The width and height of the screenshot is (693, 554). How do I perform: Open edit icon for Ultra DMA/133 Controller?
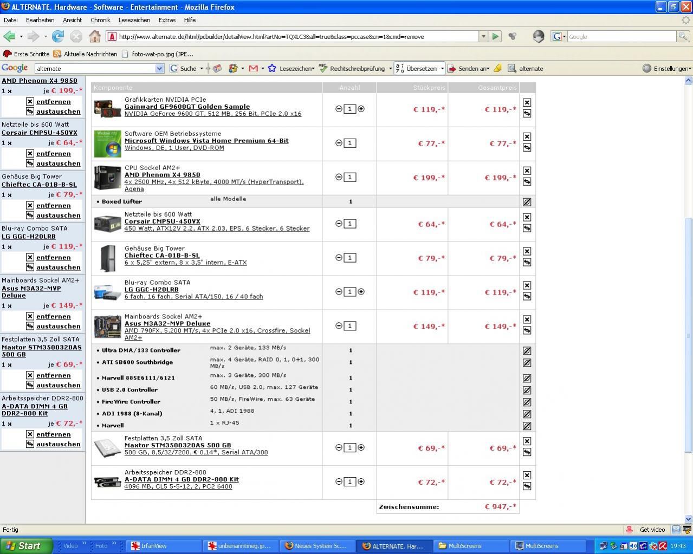527,350
